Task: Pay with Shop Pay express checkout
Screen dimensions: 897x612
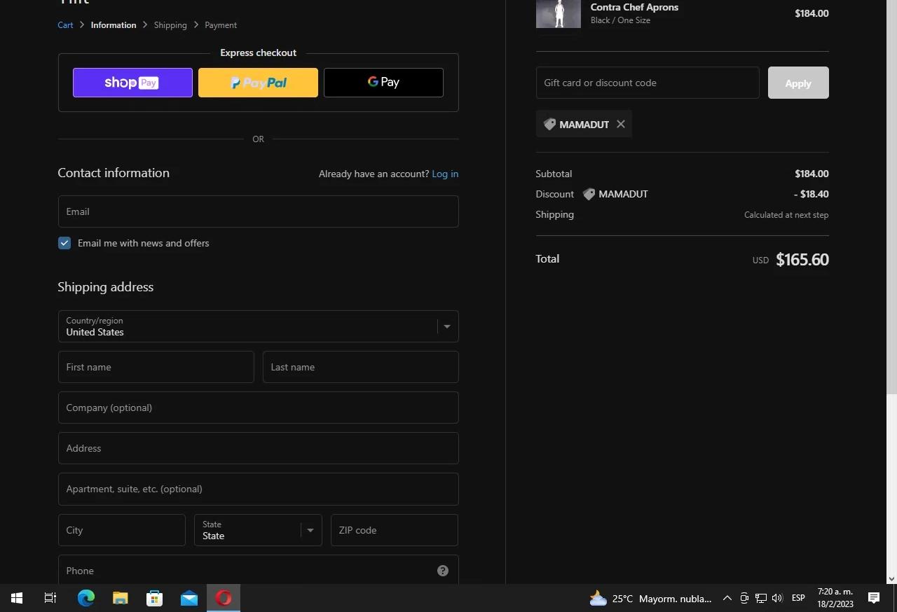Action: point(132,83)
